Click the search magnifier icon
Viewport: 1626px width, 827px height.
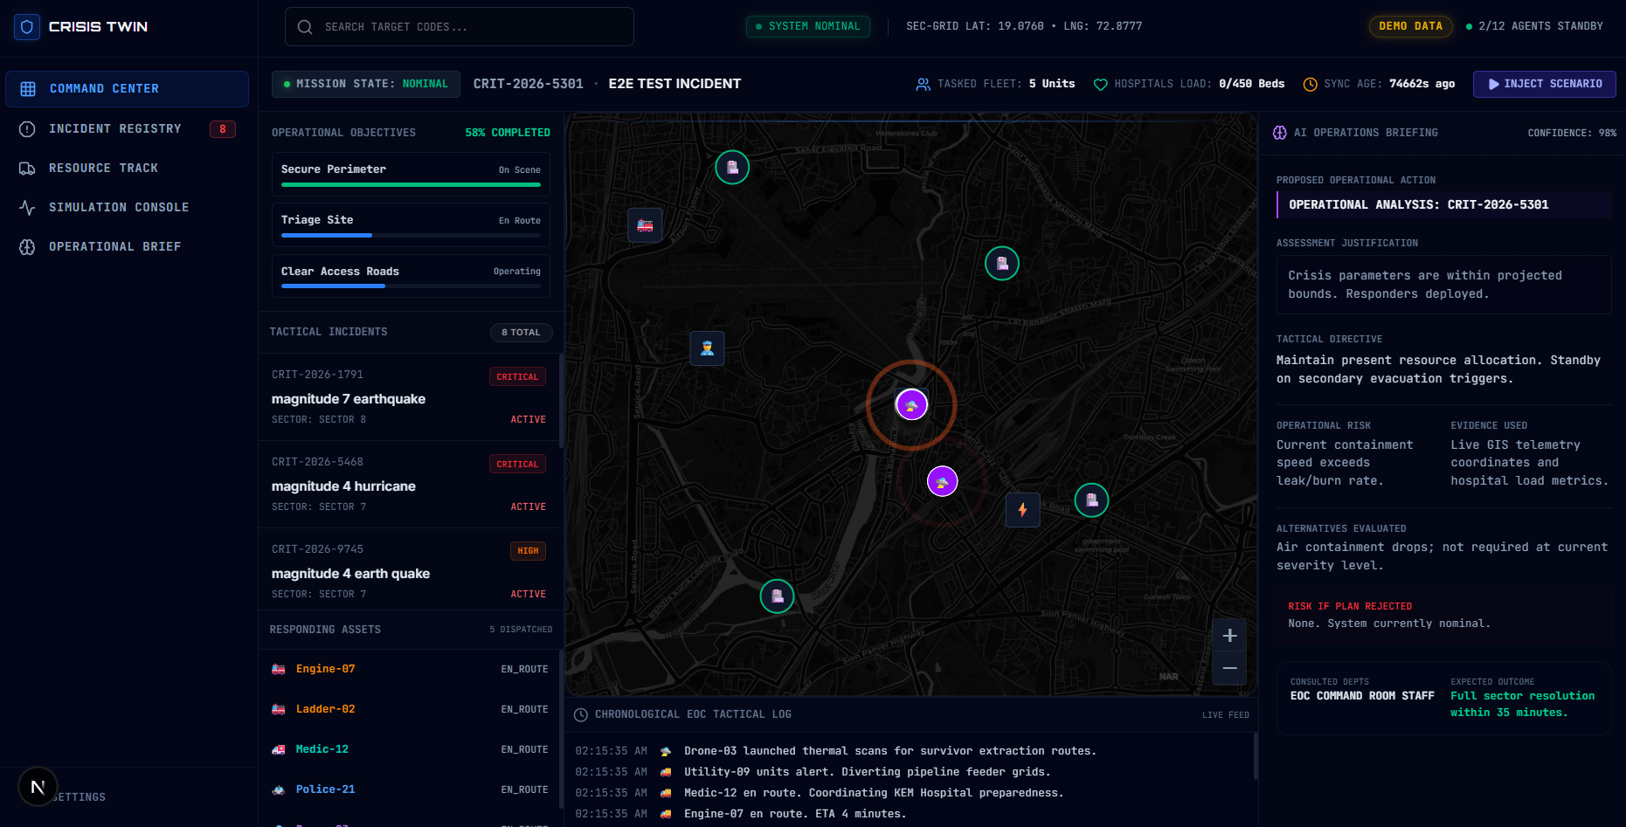click(305, 27)
